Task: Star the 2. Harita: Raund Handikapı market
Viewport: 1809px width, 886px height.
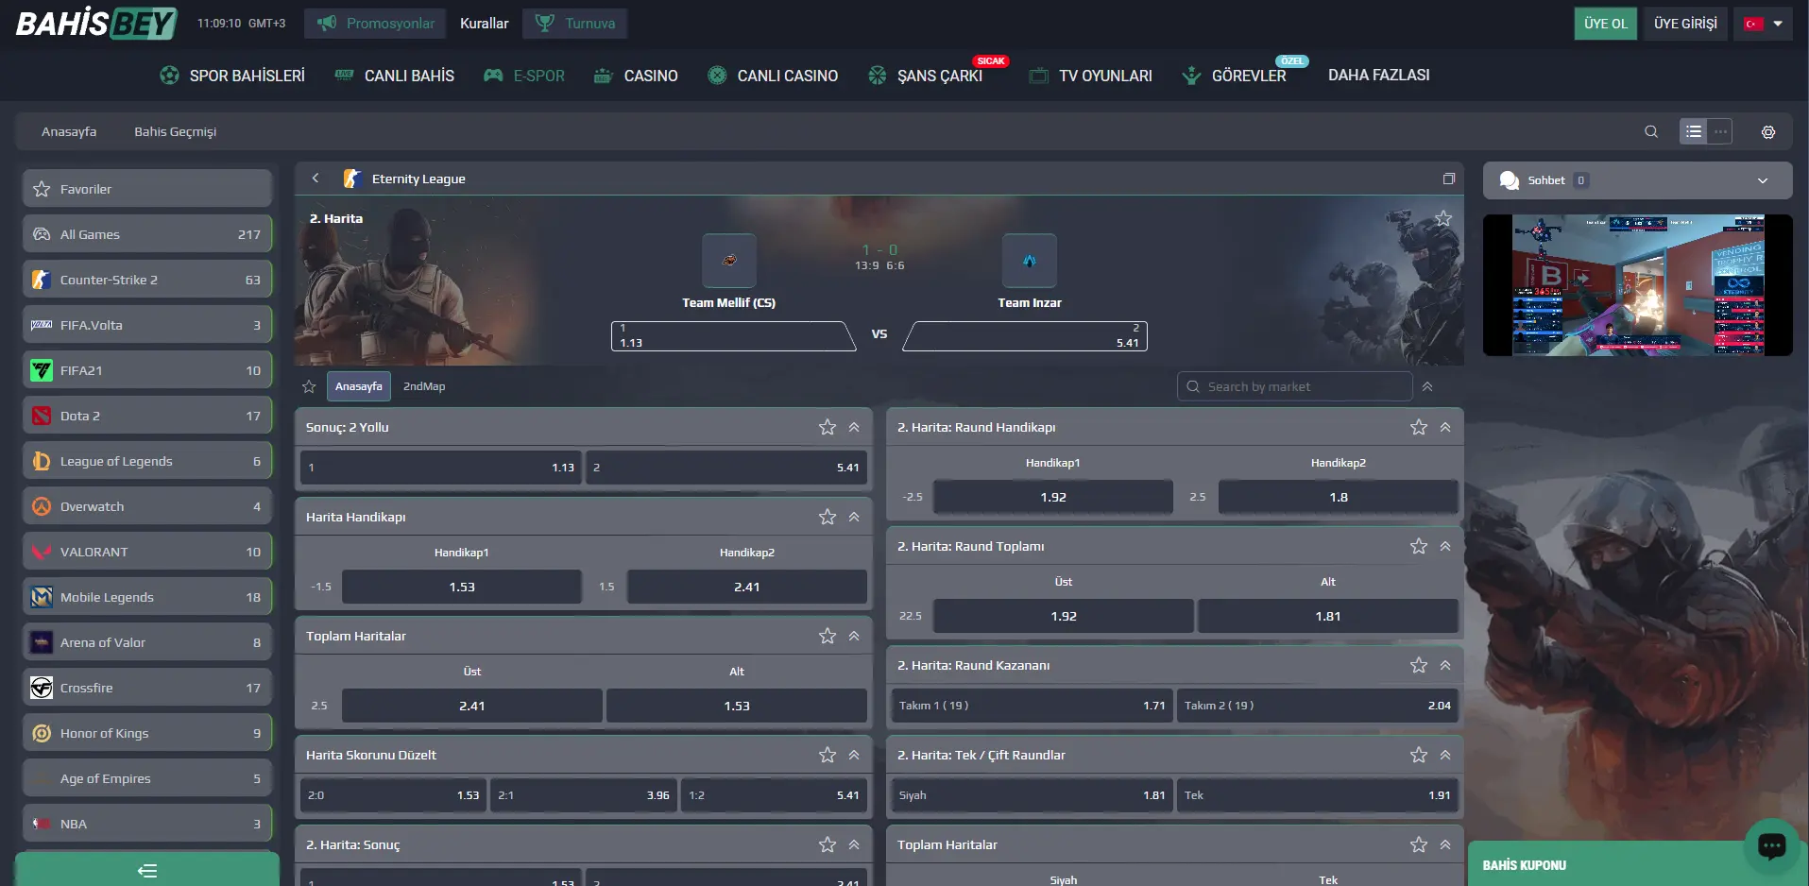Action: click(x=1419, y=427)
